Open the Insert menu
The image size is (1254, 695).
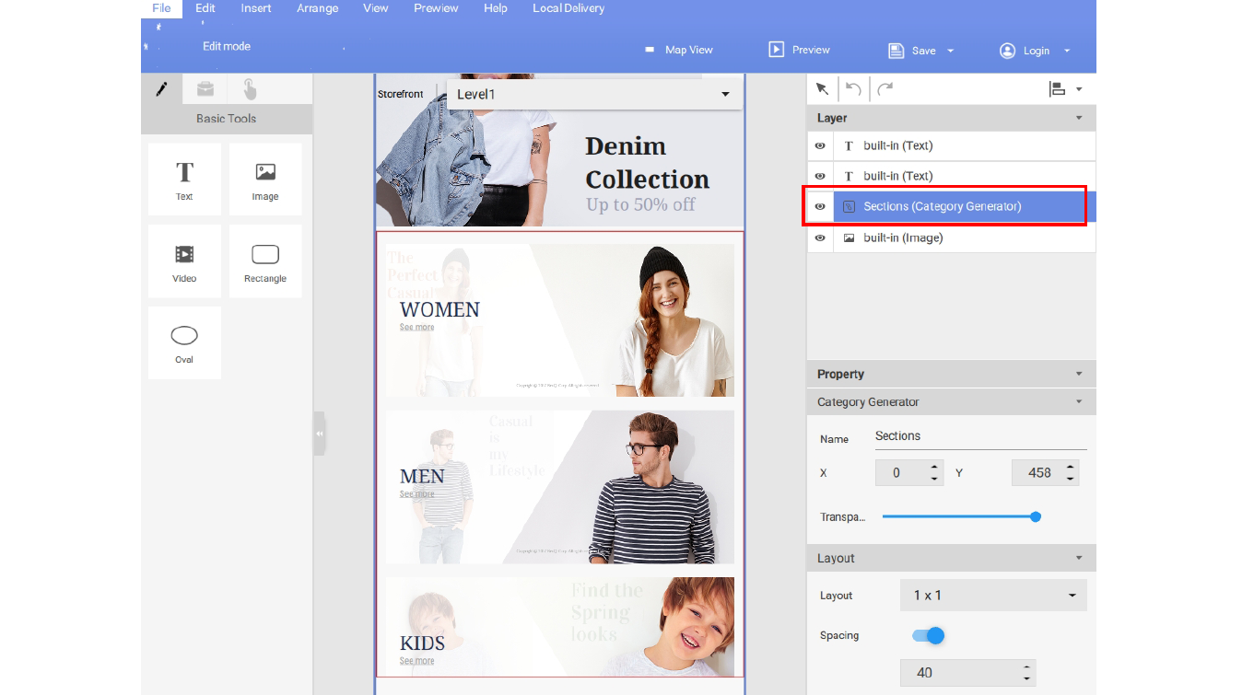(x=256, y=8)
